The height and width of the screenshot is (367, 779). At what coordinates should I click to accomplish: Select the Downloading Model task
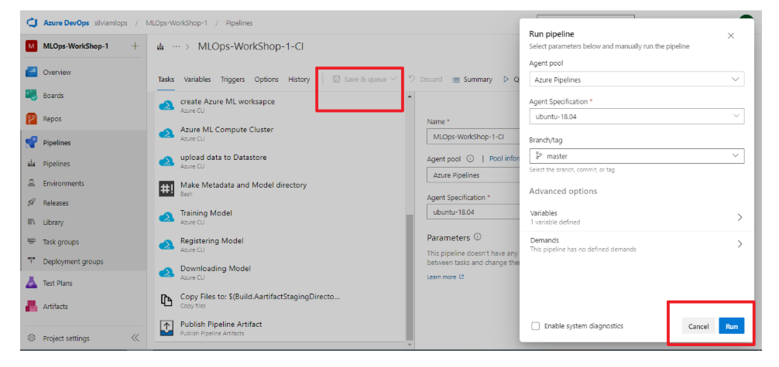(280, 272)
